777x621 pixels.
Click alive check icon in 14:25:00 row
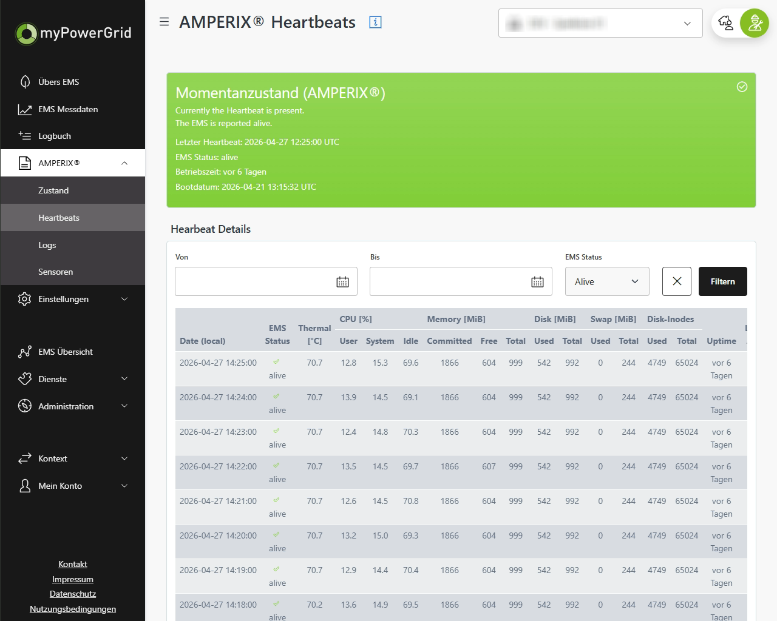point(276,361)
